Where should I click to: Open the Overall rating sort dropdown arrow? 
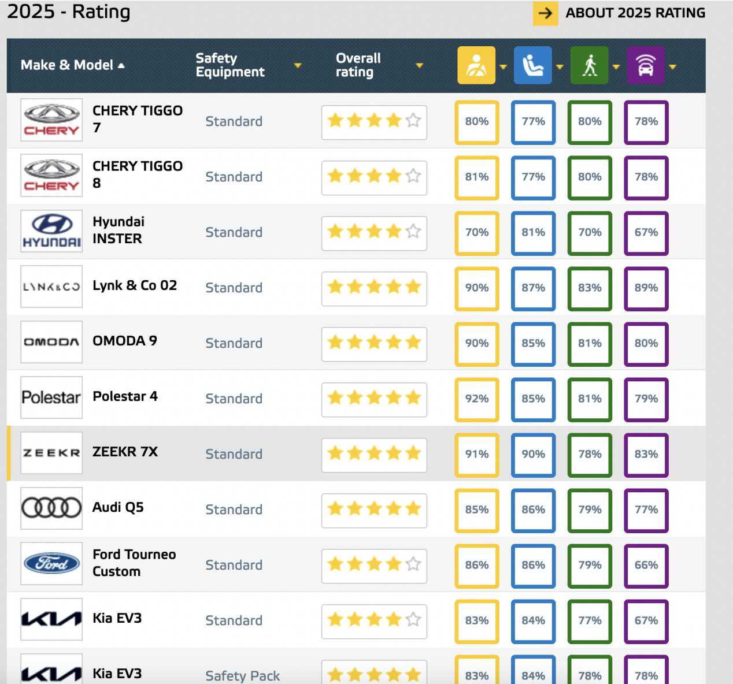419,65
